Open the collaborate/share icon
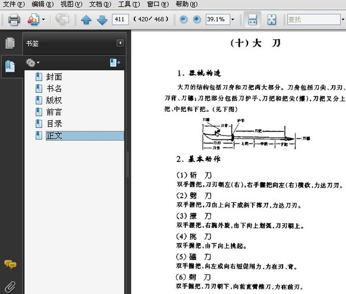This screenshot has width=346, height=294. point(33,20)
